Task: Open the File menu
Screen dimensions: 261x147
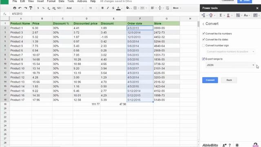Action: 15,1
